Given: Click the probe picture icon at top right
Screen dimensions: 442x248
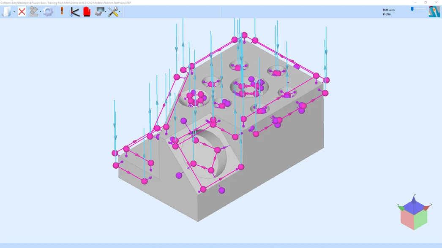Looking at the screenshot, I should pos(434,12).
